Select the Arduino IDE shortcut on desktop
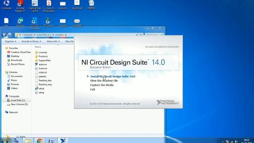Viewport: 254px width, 143px height. coord(21,22)
